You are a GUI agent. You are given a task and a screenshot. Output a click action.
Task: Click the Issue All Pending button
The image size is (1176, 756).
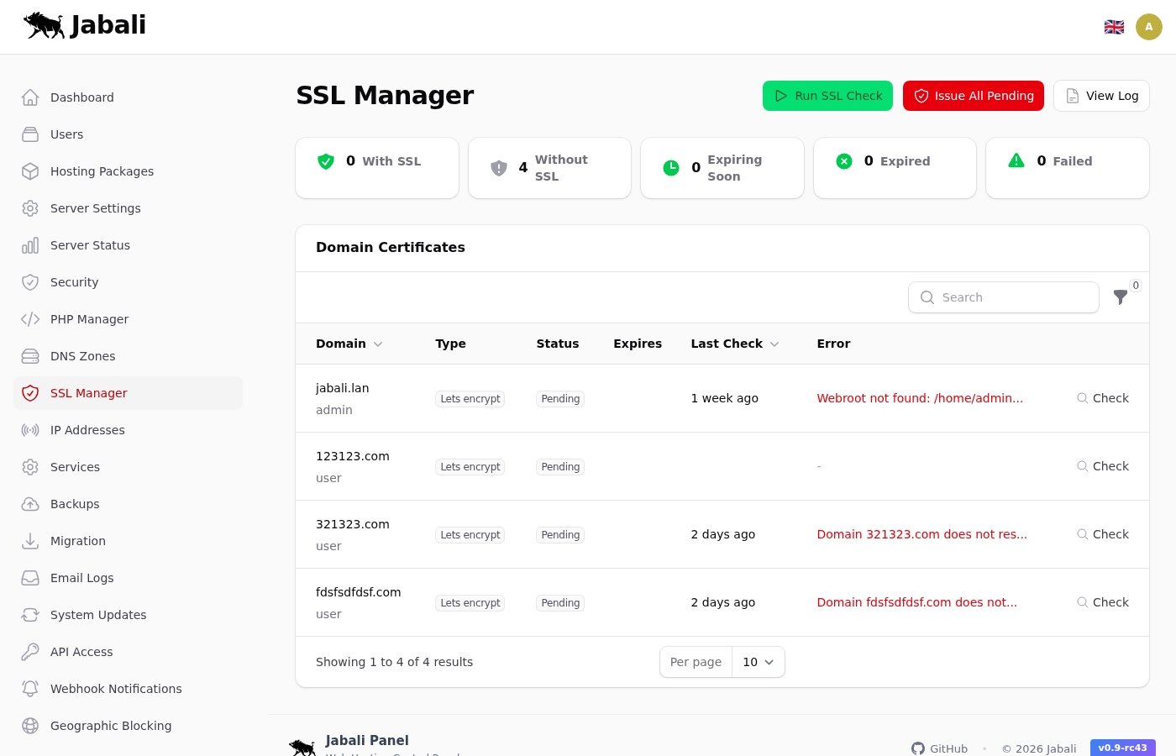click(x=973, y=96)
